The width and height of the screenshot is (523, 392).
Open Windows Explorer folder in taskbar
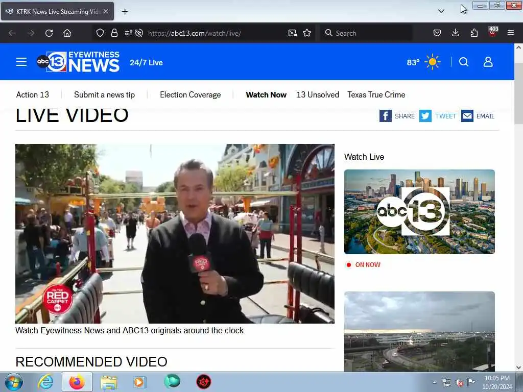[x=109, y=382]
